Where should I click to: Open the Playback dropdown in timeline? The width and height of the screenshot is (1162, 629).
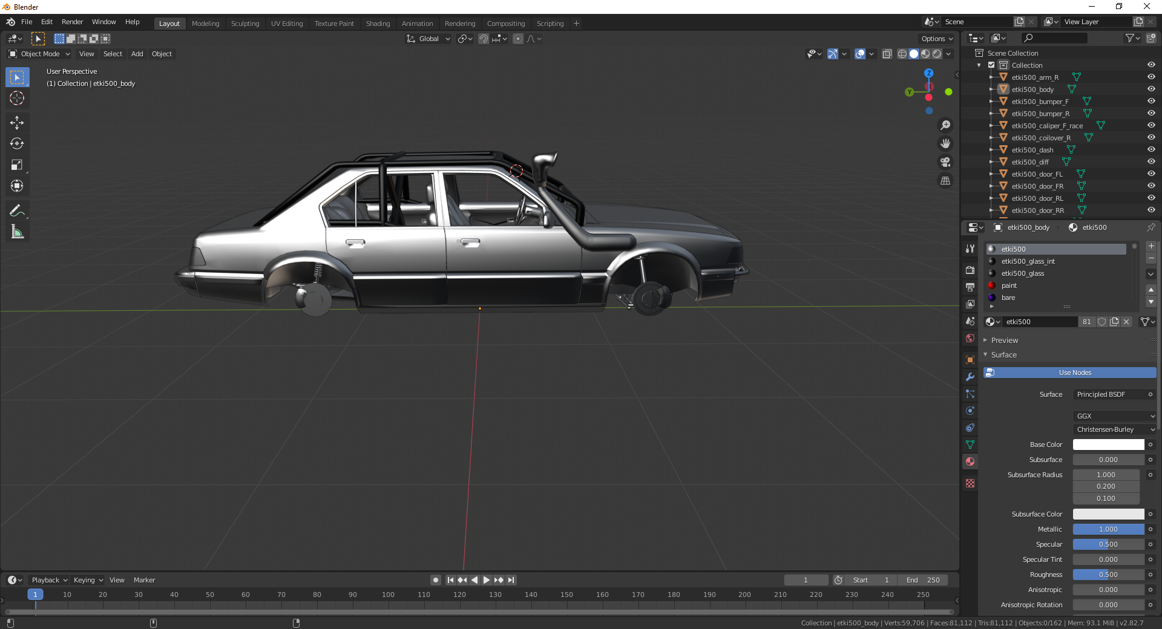(49, 580)
